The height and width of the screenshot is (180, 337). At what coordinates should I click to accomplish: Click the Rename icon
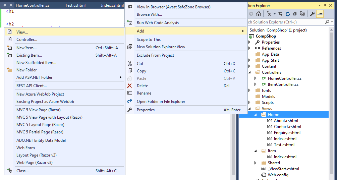129,93
